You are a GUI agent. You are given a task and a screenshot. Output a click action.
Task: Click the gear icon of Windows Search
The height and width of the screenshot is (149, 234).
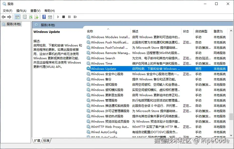click(x=88, y=58)
